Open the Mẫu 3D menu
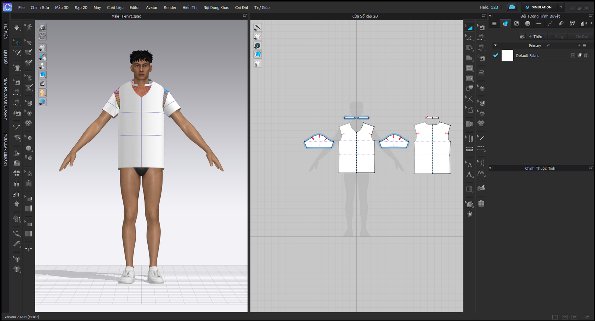Image resolution: width=595 pixels, height=321 pixels. [x=62, y=7]
